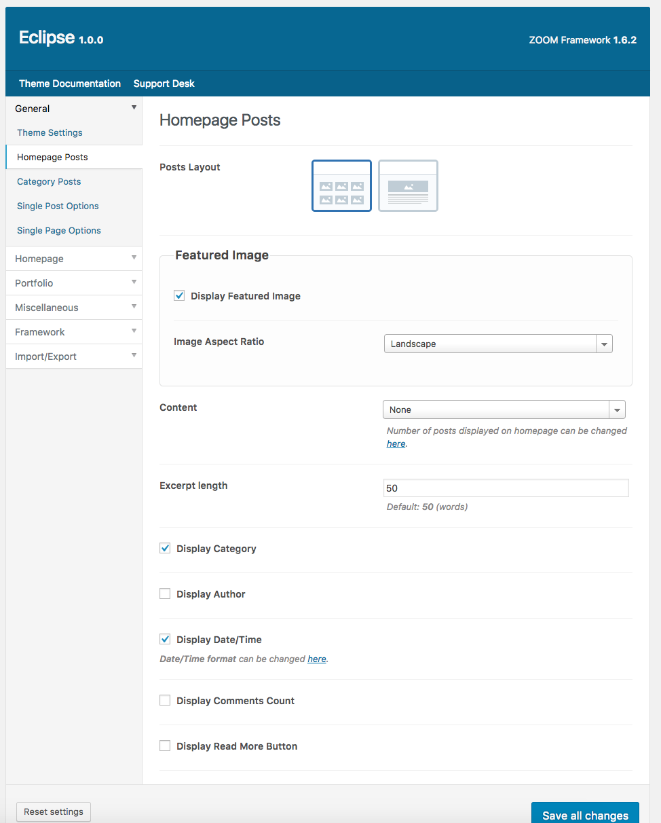Open the Image Aspect Ratio dropdown
The width and height of the screenshot is (661, 823).
point(497,344)
